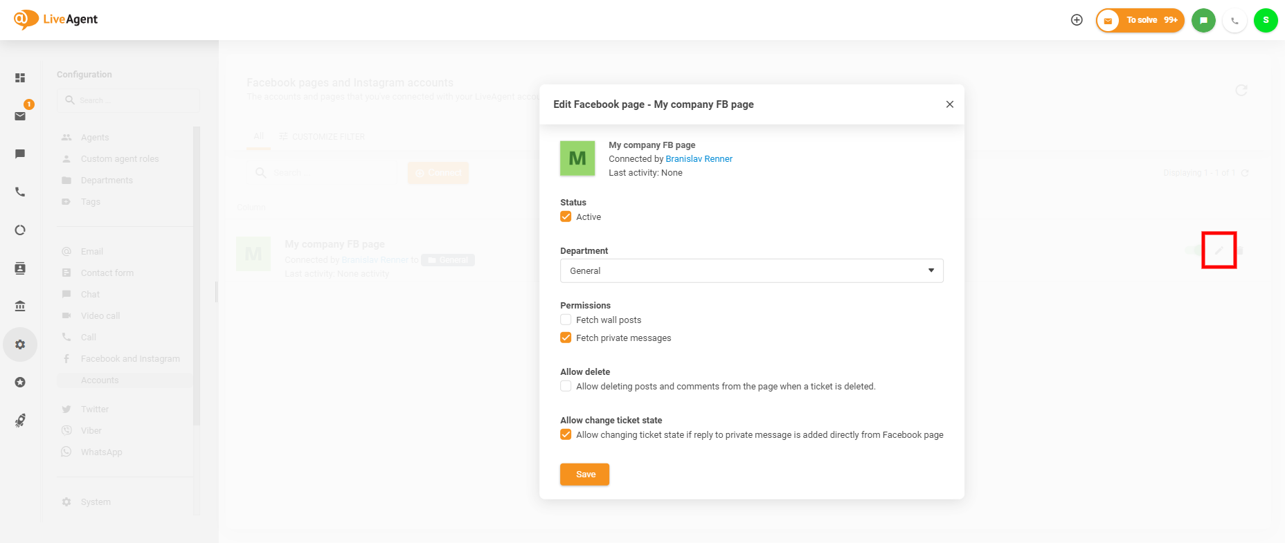
Task: Open Branislav Renner link in dialog
Action: point(699,159)
